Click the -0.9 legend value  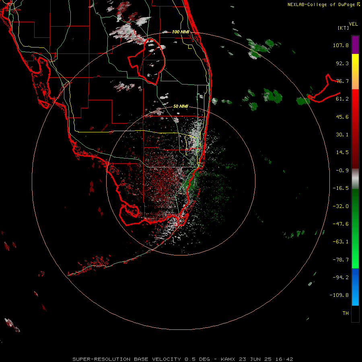342,171
